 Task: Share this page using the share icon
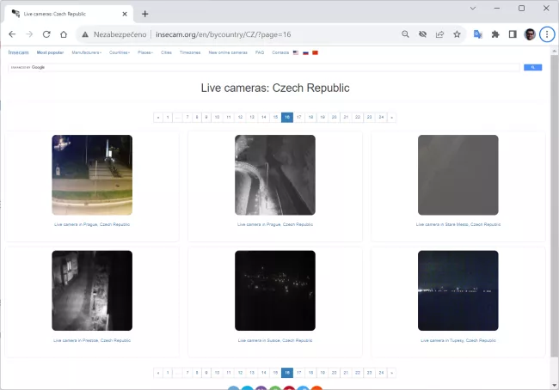[x=439, y=34]
